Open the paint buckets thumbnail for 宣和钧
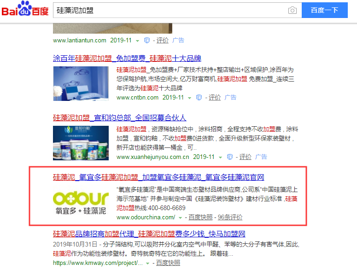The width and height of the screenshot is (357, 270). (81, 143)
